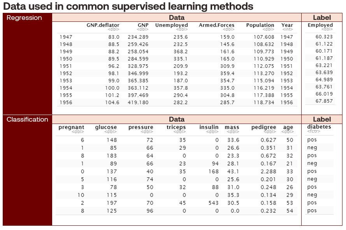Viewport: 346px width, 230px height.
Task: Click the Armed.Forces column header
Action: click(x=216, y=25)
